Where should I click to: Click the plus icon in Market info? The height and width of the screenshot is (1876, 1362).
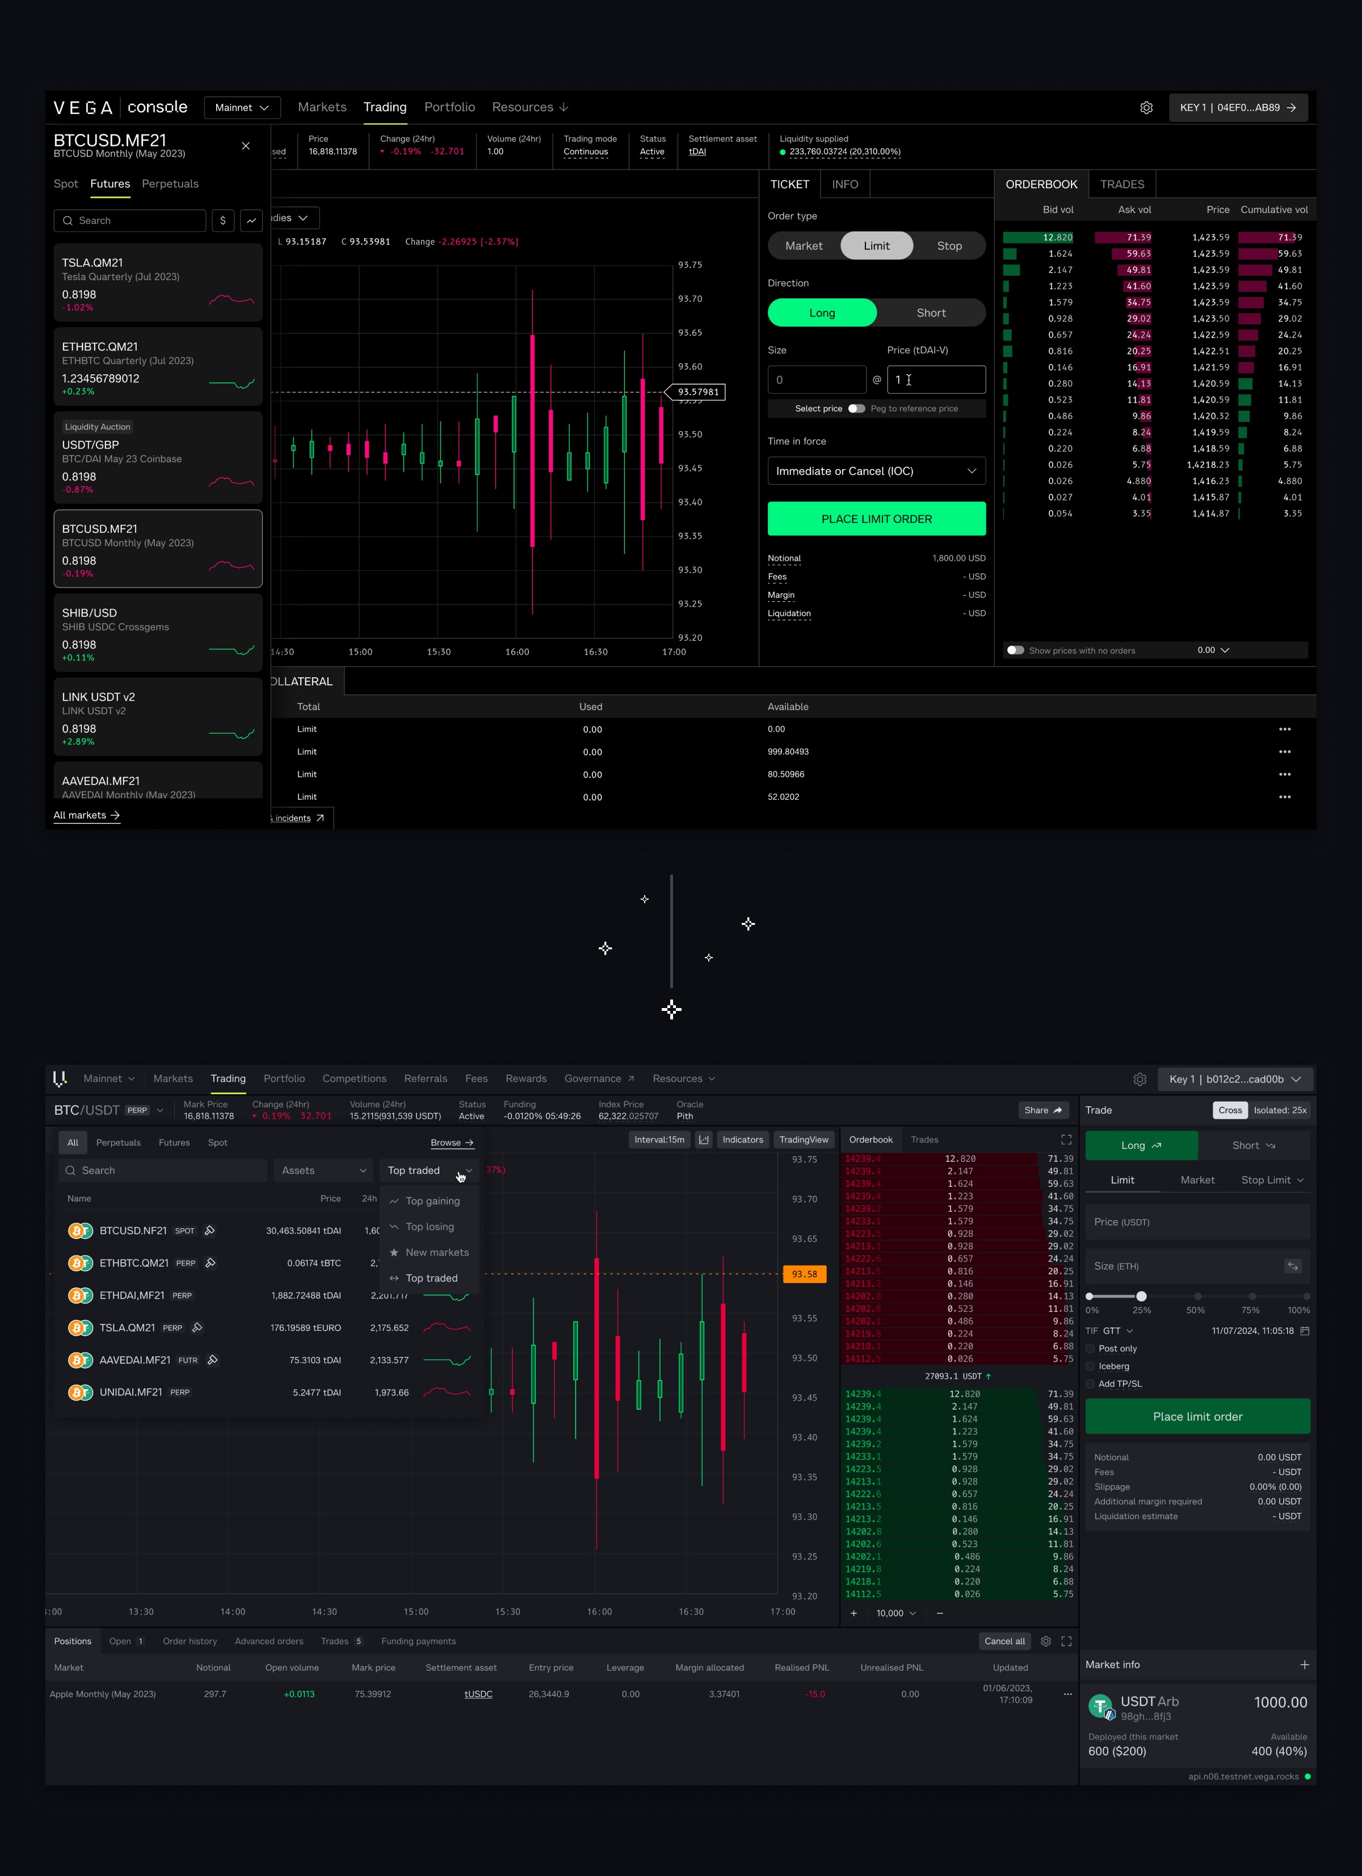[x=1304, y=1665]
